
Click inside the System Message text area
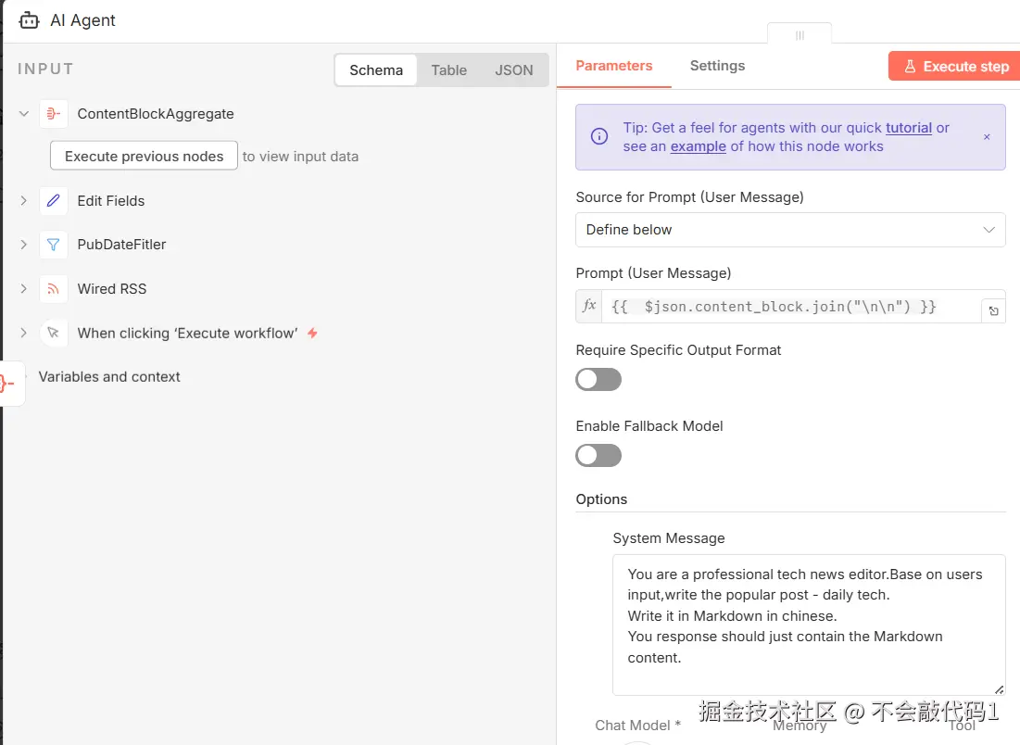[809, 625]
